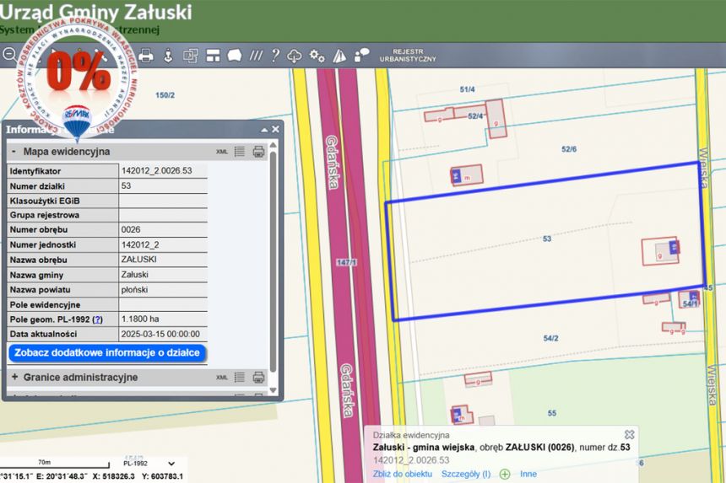Click the list icon for Granice administracyjne
The width and height of the screenshot is (726, 483).
tap(240, 377)
